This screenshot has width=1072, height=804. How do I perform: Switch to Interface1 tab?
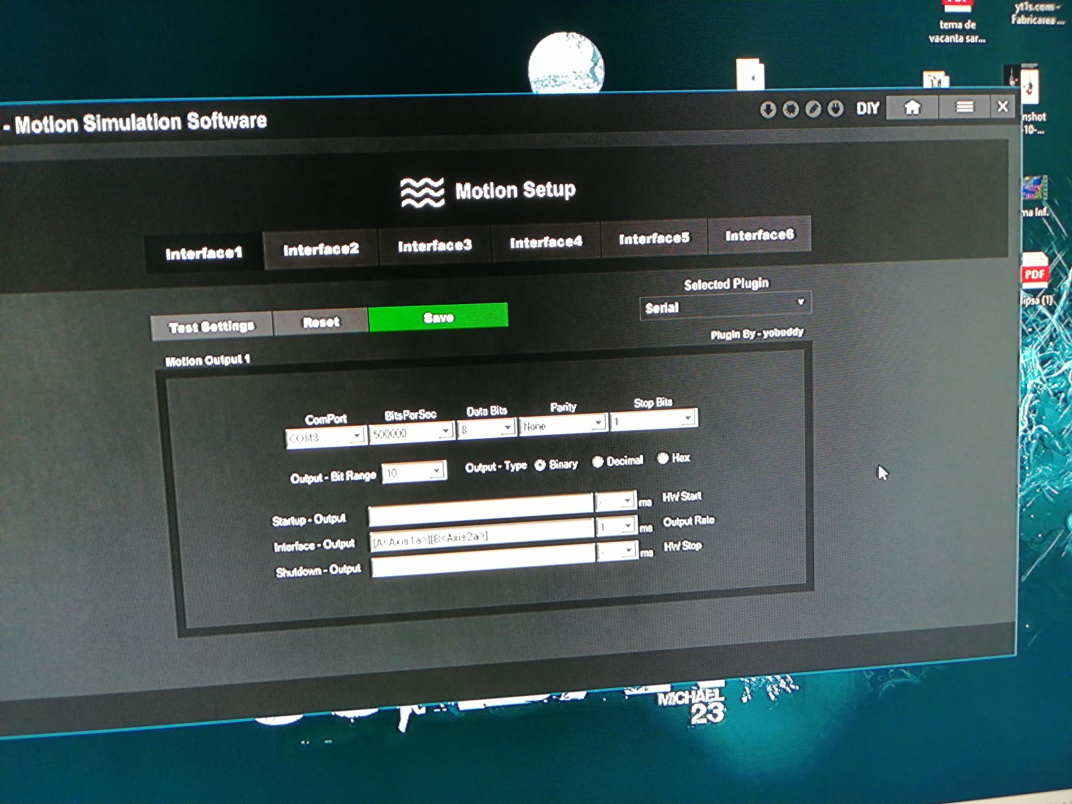tap(204, 253)
